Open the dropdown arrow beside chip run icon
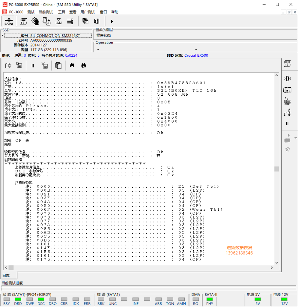The image size is (298, 307). tap(296, 138)
